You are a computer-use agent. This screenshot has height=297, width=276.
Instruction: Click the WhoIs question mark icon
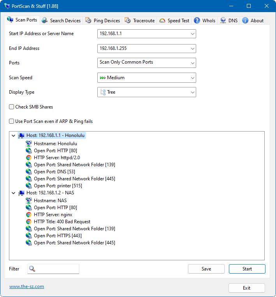(197, 20)
